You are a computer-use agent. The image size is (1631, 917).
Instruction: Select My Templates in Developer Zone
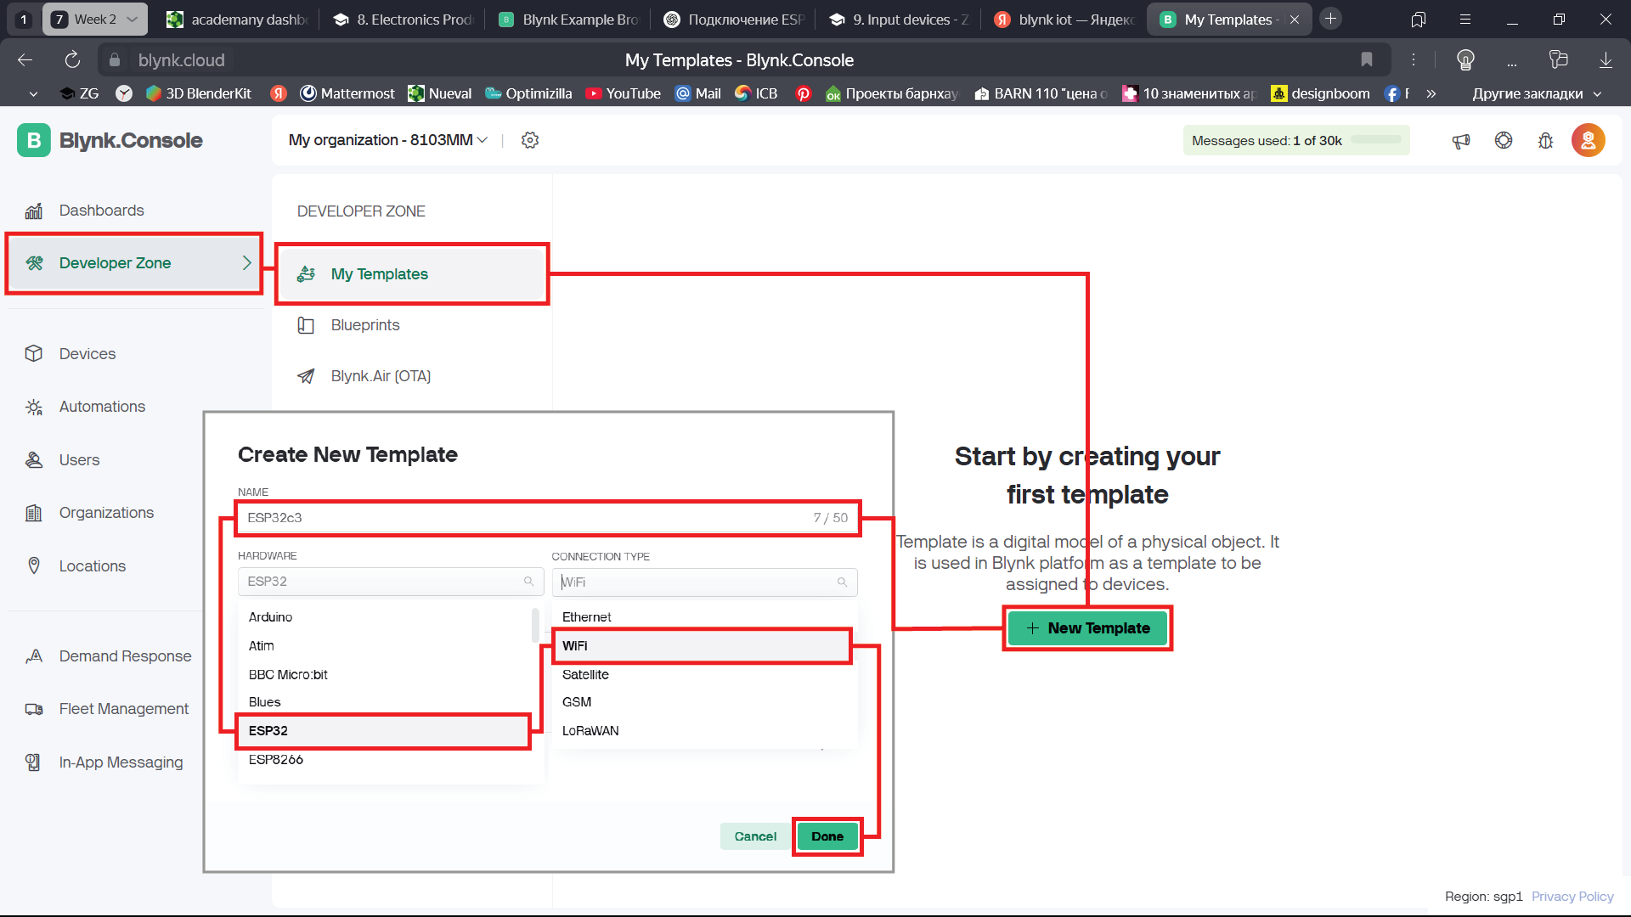coord(412,274)
